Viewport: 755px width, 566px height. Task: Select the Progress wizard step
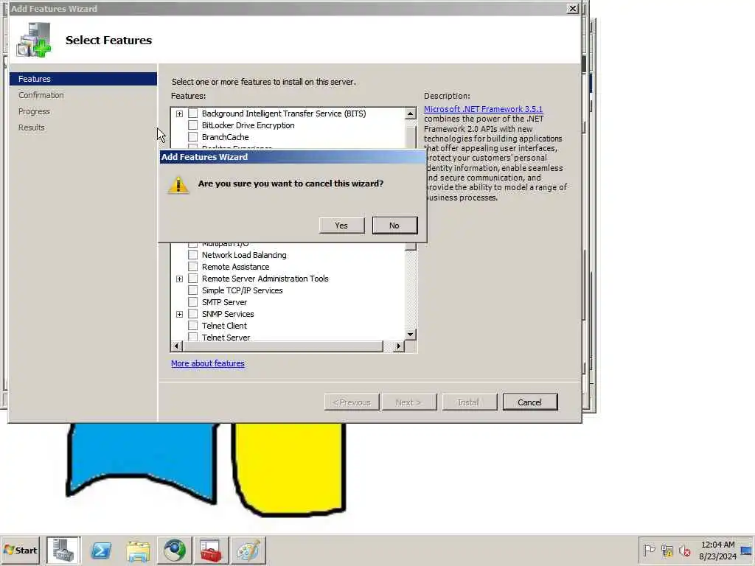point(34,112)
